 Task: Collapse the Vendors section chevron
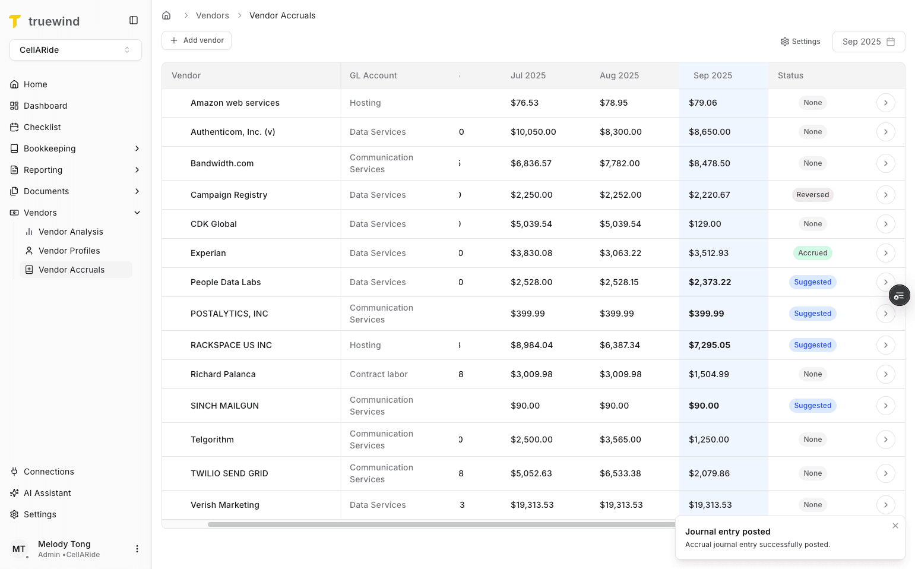point(137,213)
